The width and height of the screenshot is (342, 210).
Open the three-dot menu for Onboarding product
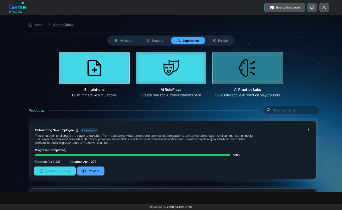(x=308, y=129)
